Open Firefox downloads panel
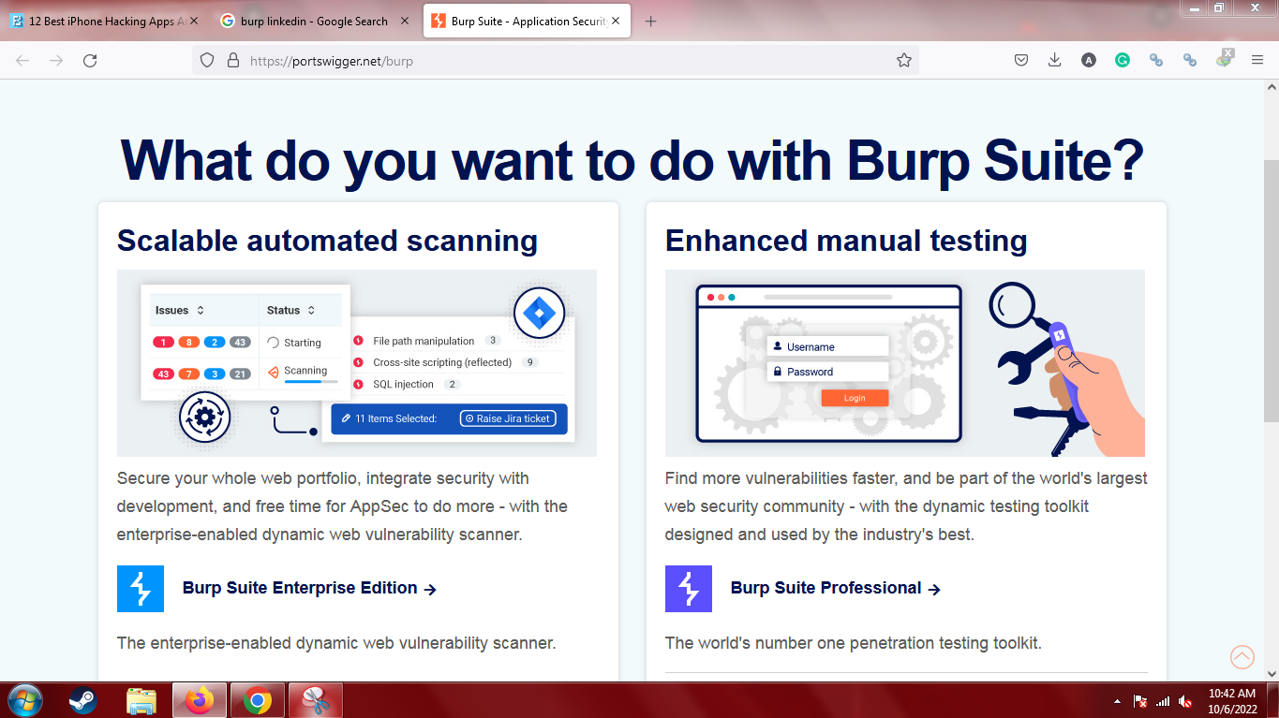Screen dimensions: 1279x718 [1054, 60]
